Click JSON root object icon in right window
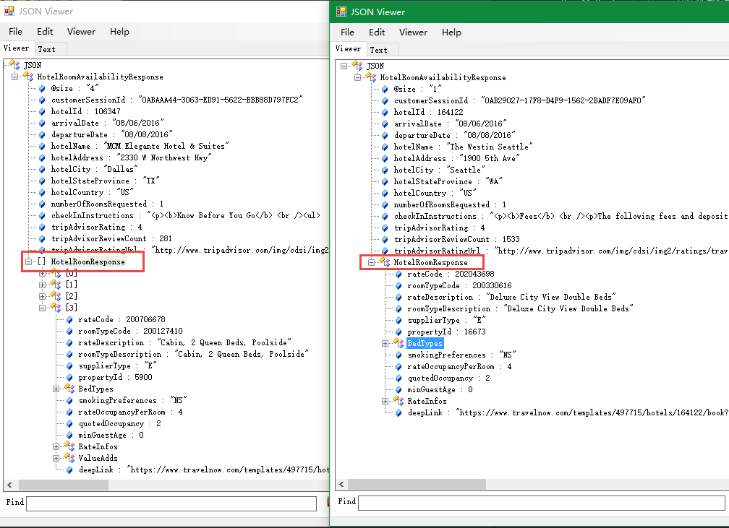This screenshot has height=528, width=729. [x=357, y=66]
